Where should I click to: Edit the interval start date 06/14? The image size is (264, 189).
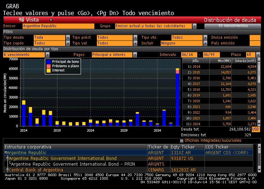[189, 55]
